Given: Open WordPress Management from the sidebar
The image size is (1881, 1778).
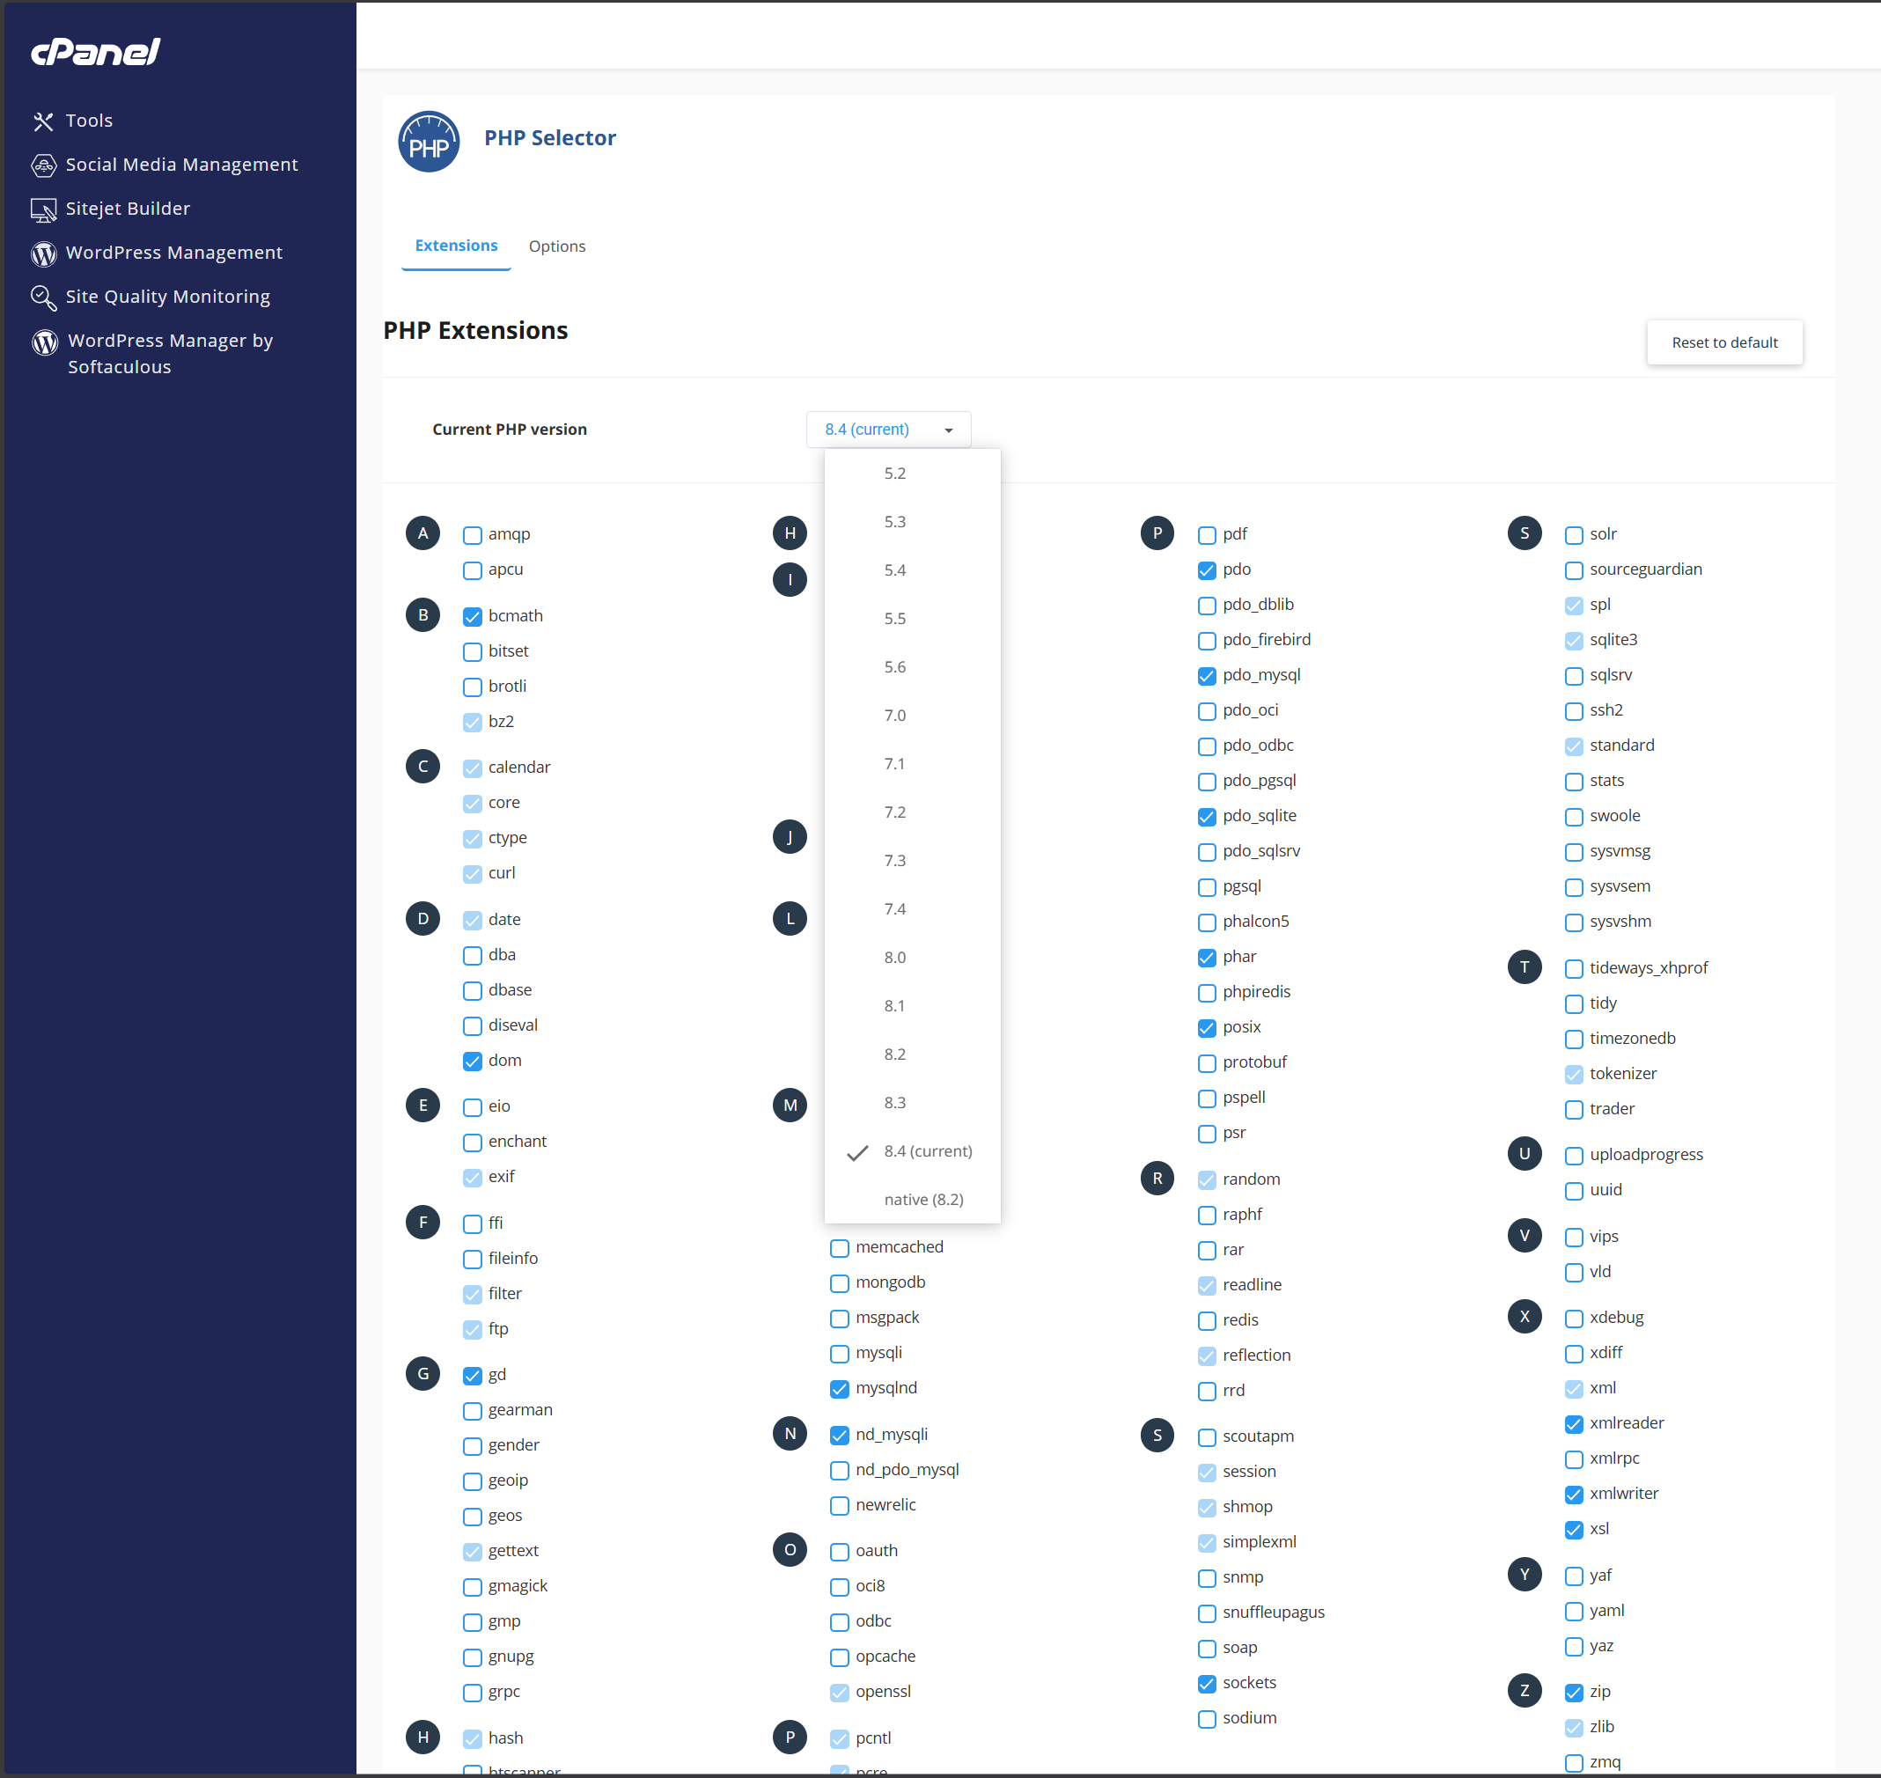Looking at the screenshot, I should (x=174, y=252).
